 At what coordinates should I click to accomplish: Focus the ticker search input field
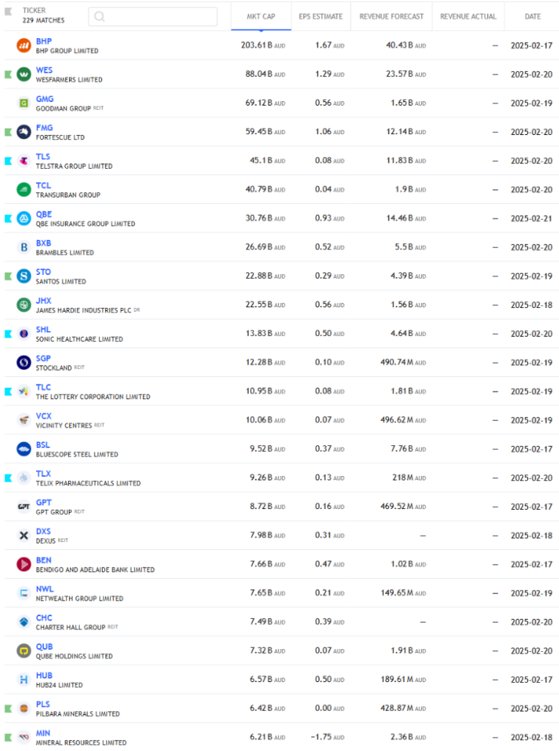click(x=153, y=17)
